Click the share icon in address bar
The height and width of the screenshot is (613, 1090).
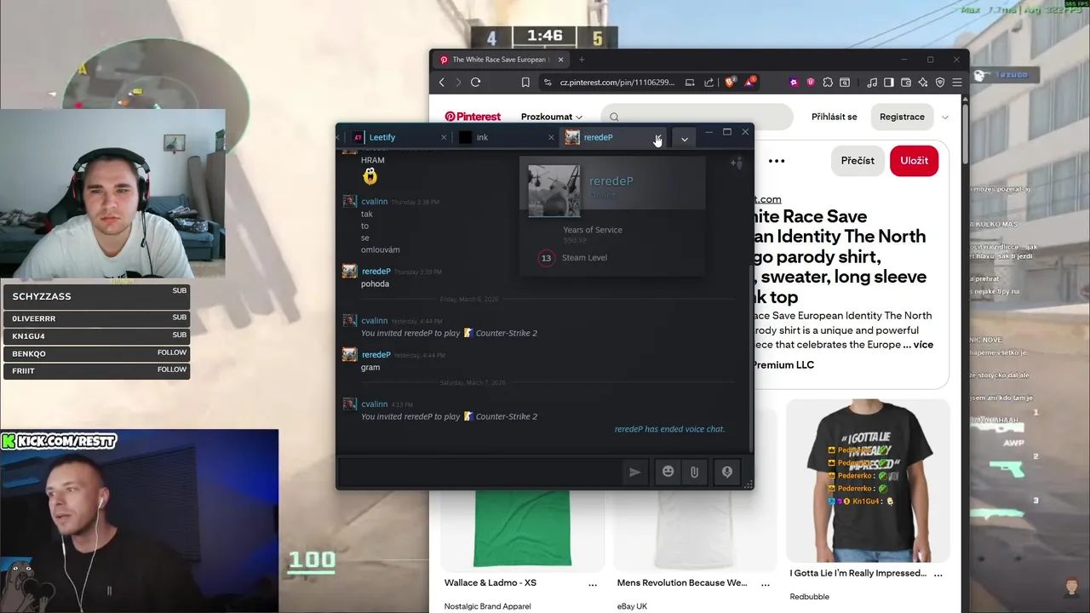pos(708,83)
